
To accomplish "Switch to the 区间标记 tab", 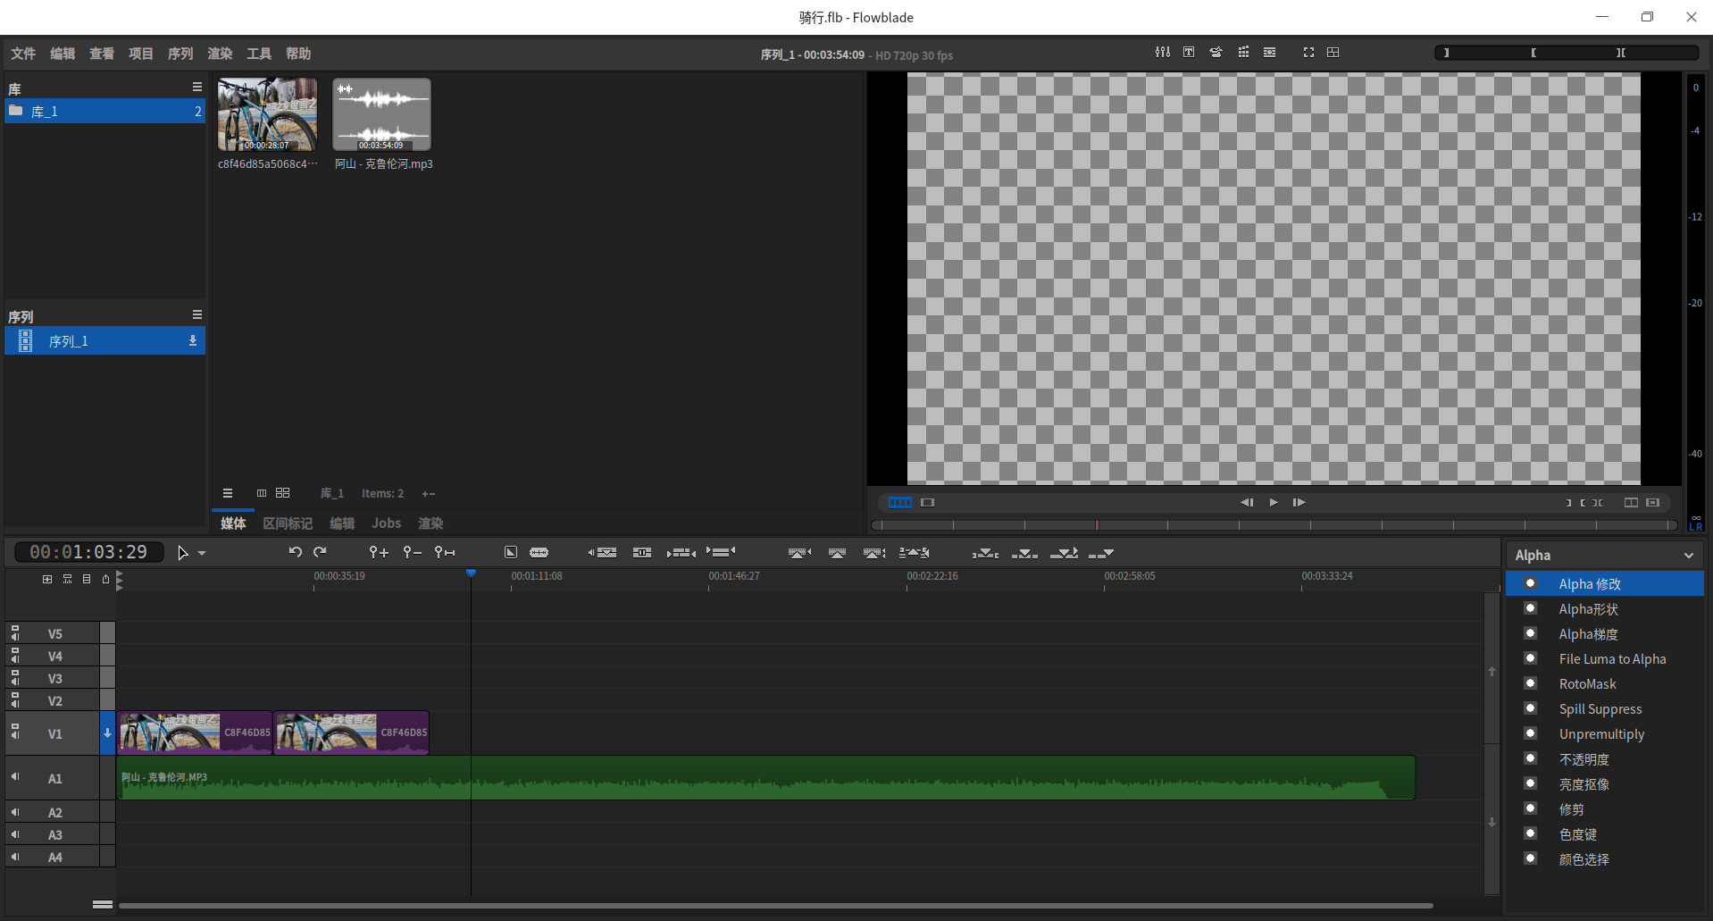I will pos(288,523).
